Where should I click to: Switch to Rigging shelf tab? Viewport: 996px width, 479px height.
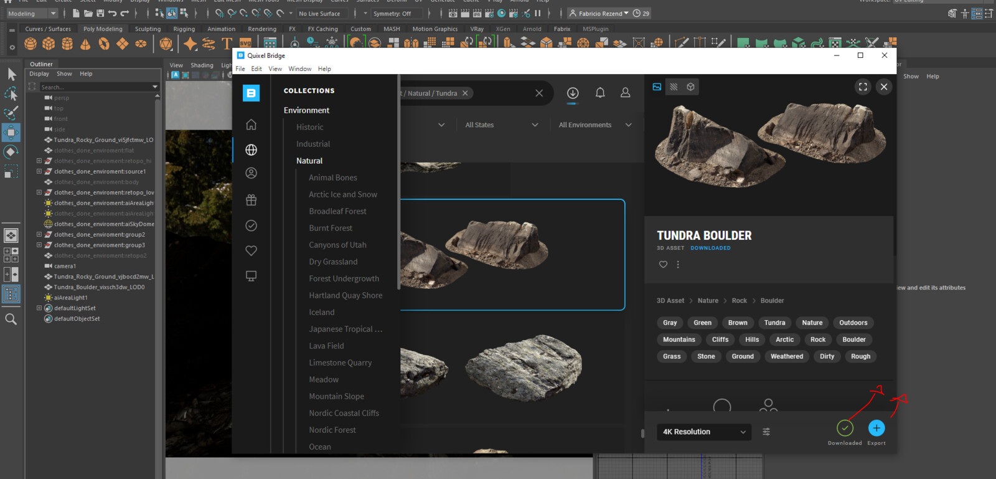[x=184, y=29]
